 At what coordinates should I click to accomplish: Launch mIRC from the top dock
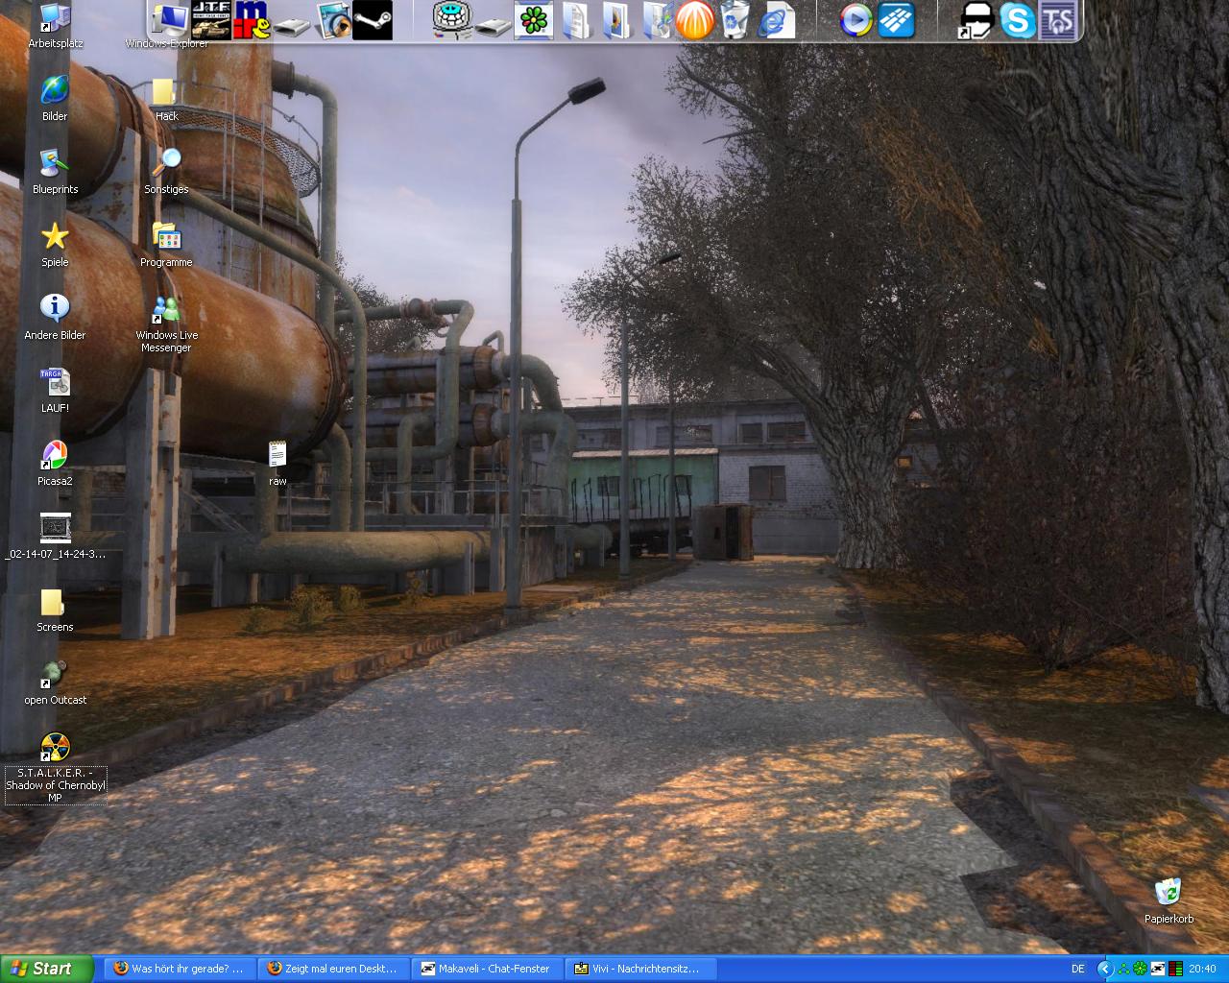pyautogui.click(x=252, y=20)
